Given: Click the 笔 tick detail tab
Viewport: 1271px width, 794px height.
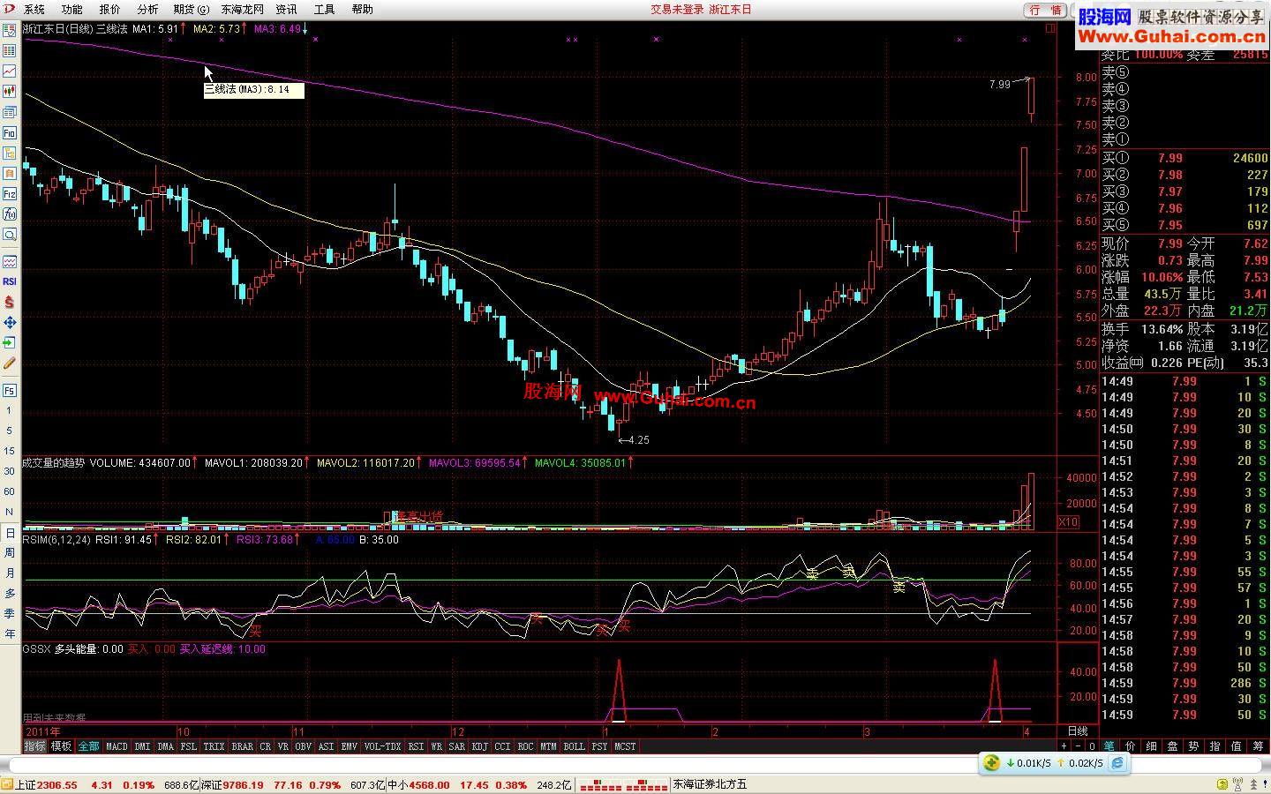Looking at the screenshot, I should click(1109, 746).
